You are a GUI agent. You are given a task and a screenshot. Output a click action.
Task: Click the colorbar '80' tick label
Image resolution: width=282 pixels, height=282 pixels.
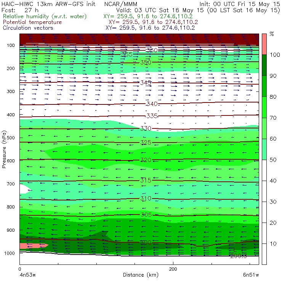pos(273,97)
